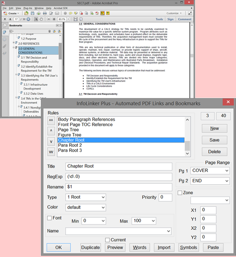
Task: Click the Bookmarks panel icon in sidebar
Action: pyautogui.click(x=5, y=32)
